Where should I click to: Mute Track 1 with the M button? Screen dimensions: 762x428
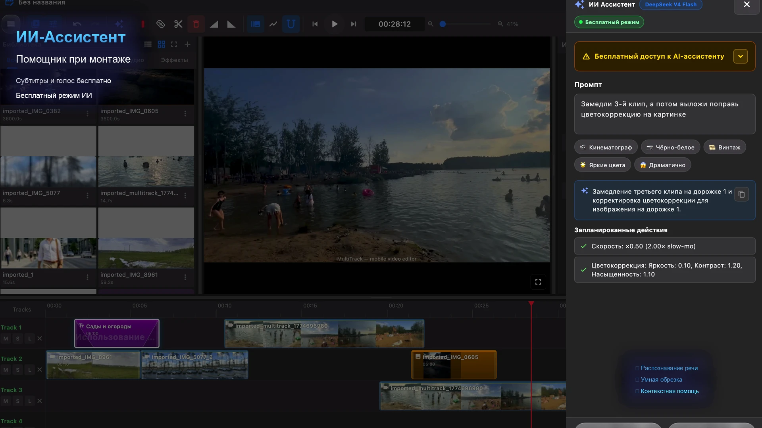(x=6, y=338)
